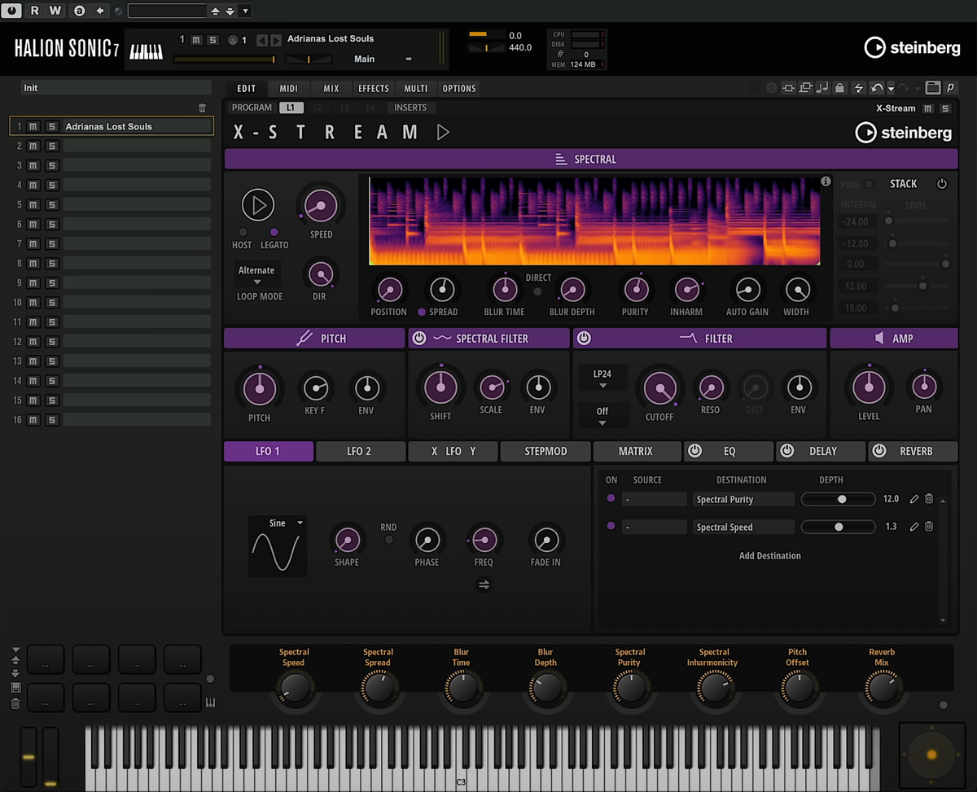The width and height of the screenshot is (977, 792).
Task: Delete the Spectral Purity modulation row
Action: click(x=929, y=499)
